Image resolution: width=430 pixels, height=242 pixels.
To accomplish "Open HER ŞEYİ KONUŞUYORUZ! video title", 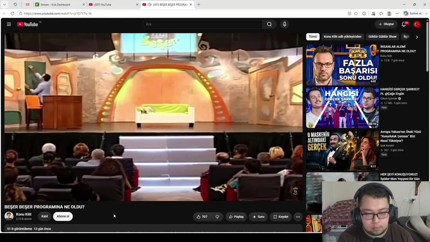I will [400, 177].
